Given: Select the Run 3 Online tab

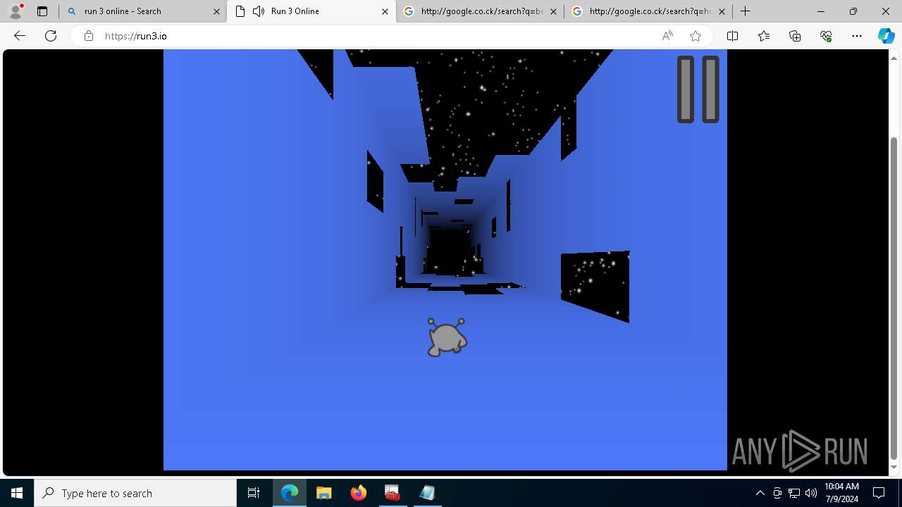Looking at the screenshot, I should tap(311, 11).
